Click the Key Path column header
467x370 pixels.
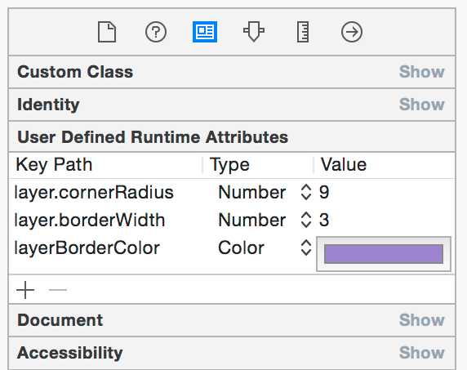54,165
